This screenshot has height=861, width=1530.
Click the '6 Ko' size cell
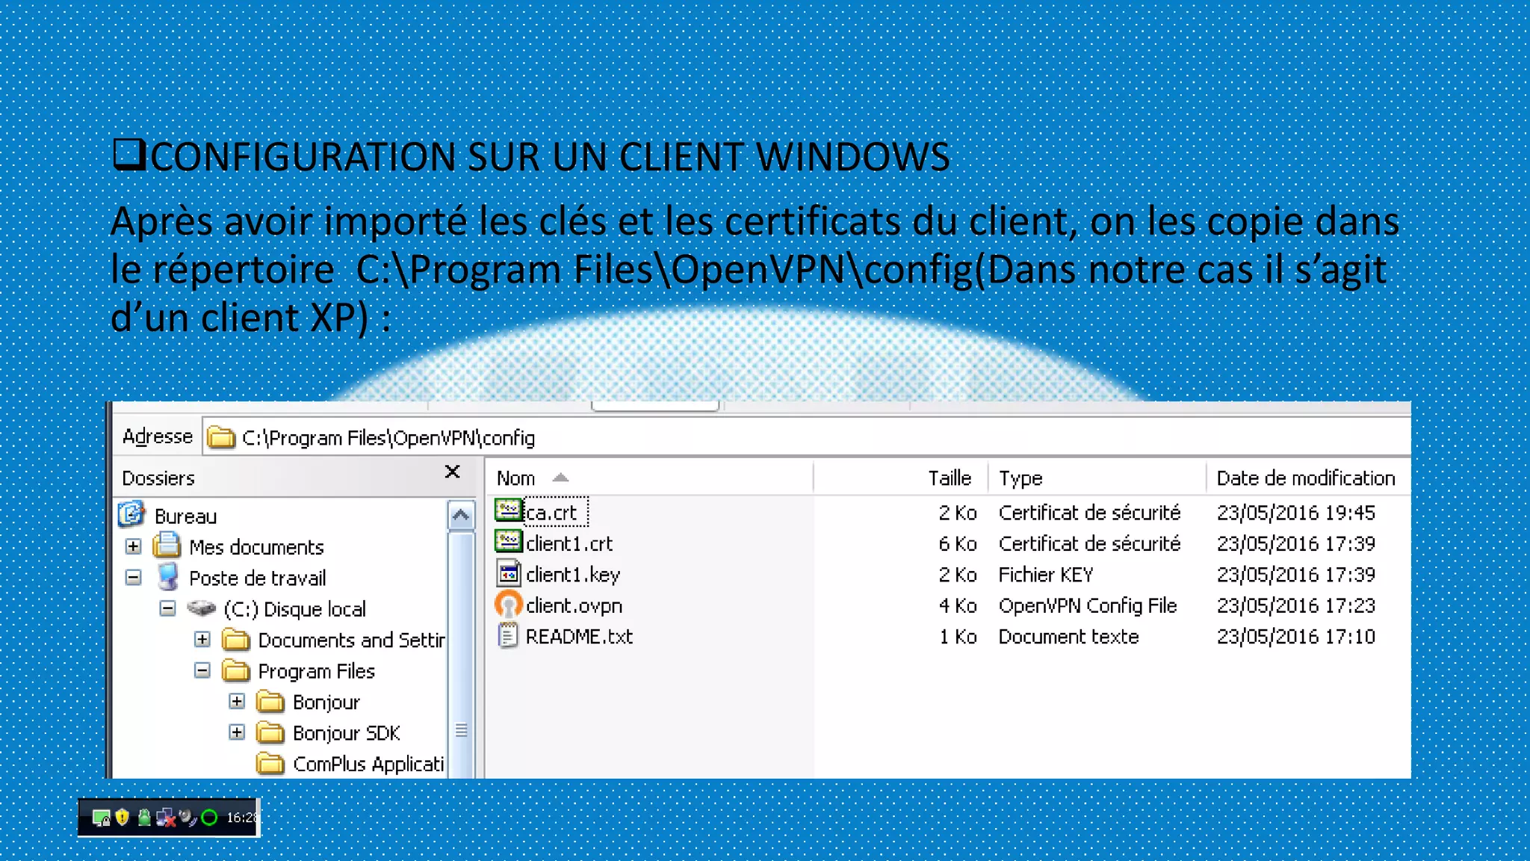coord(958,543)
